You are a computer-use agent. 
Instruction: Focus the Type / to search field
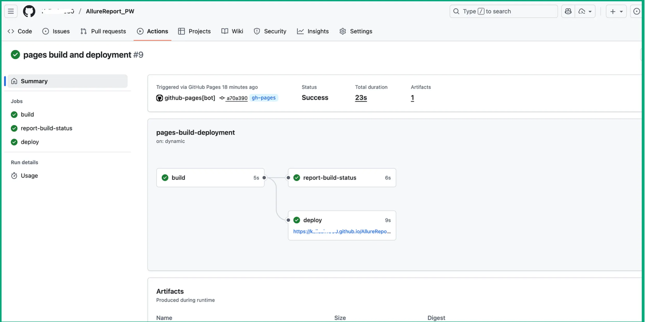click(x=503, y=11)
